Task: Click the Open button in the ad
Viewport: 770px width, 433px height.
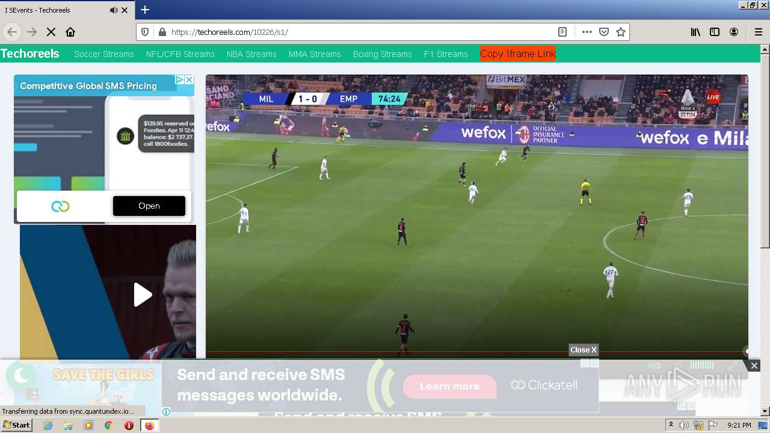Action: [149, 206]
